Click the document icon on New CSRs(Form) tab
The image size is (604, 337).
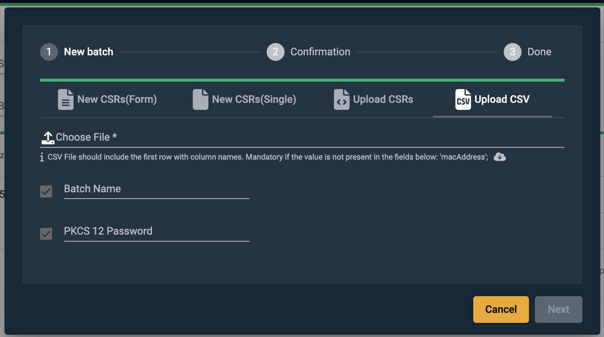(x=65, y=99)
